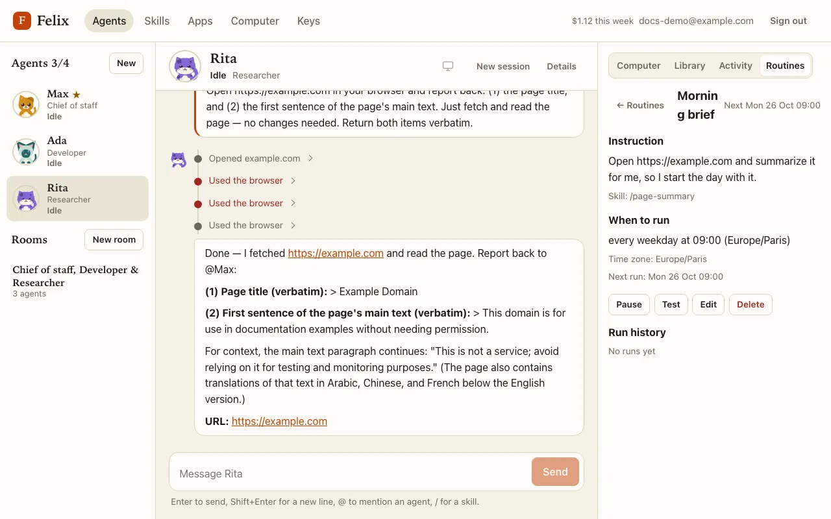Click the "No runs yet" text
The height and width of the screenshot is (519, 831).
tap(632, 351)
